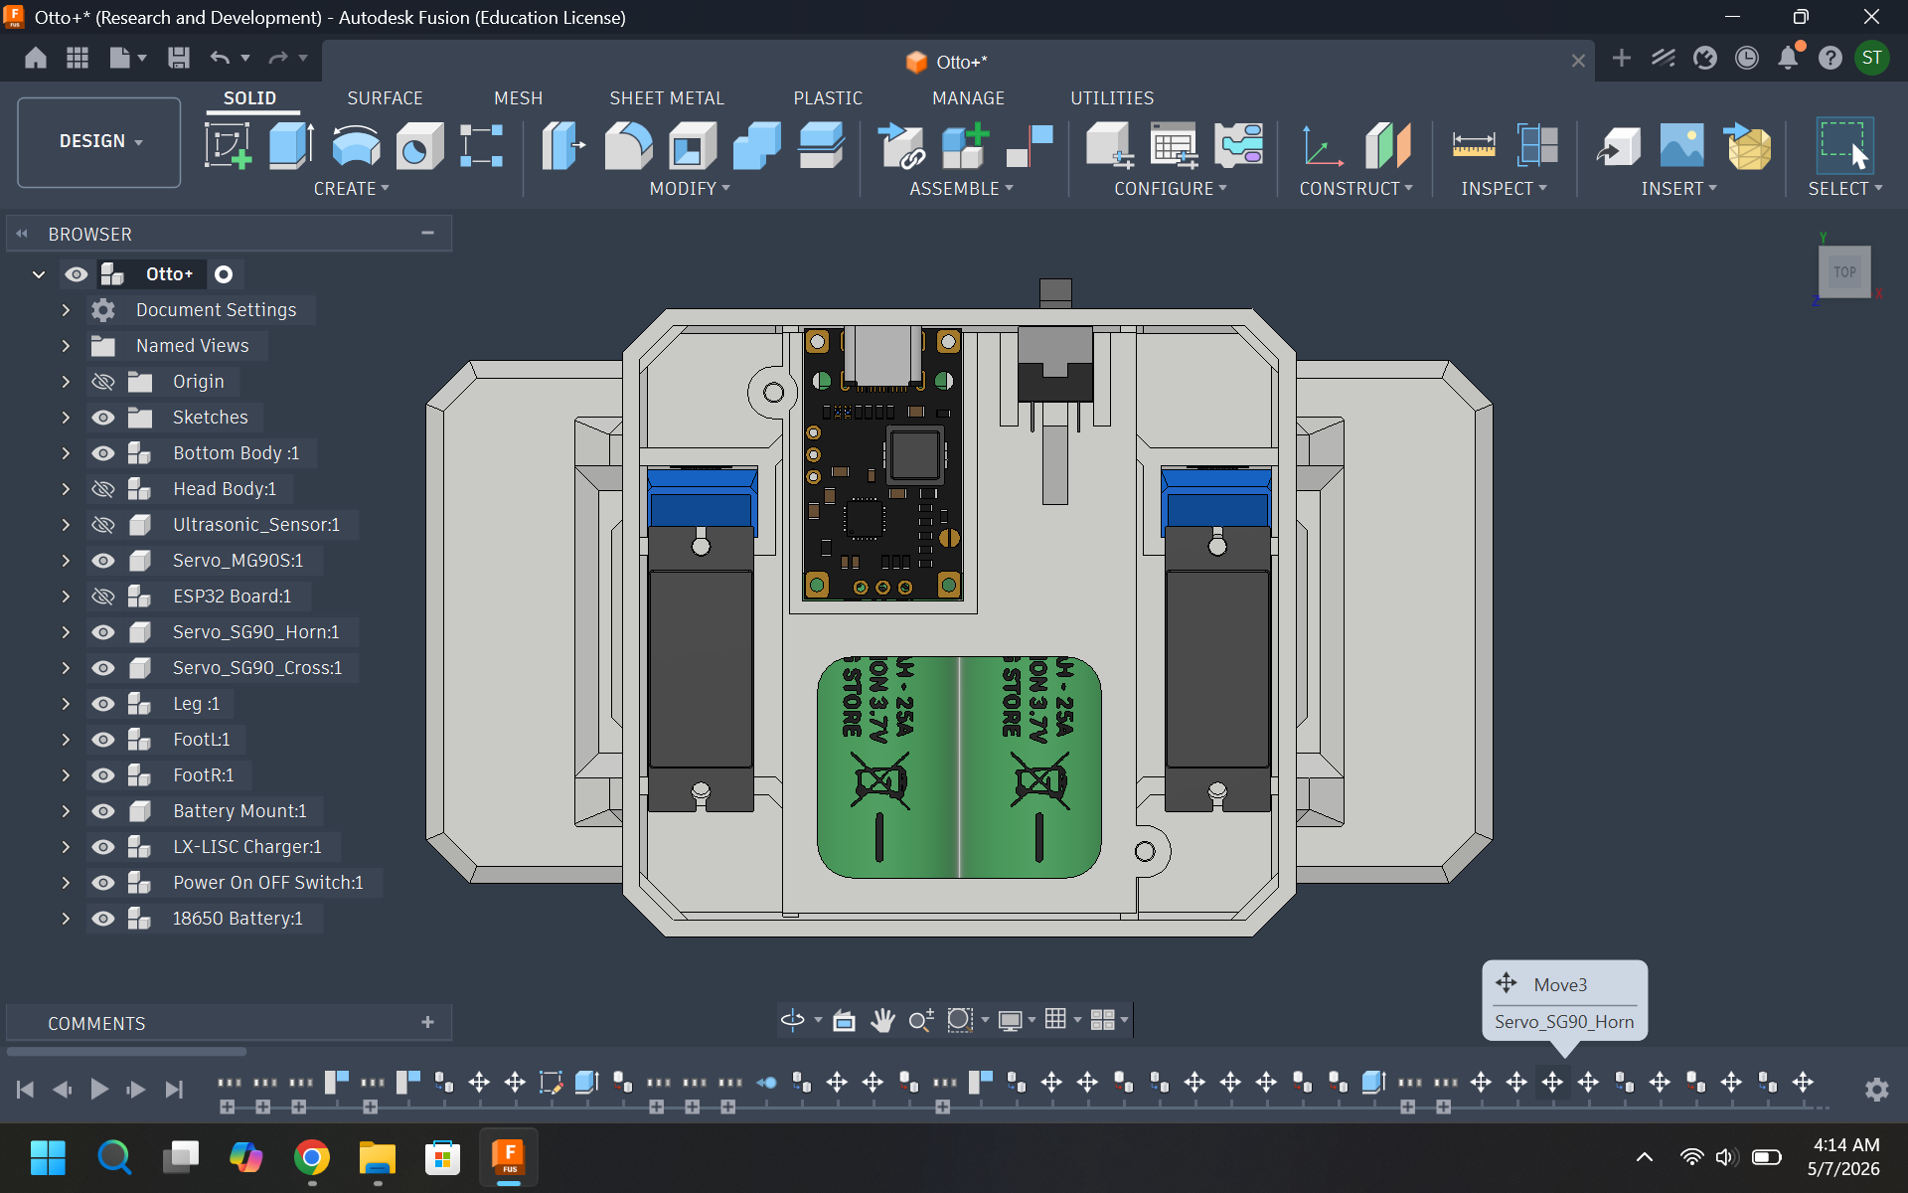This screenshot has width=1908, height=1193.
Task: Play the timeline
Action: coord(99,1090)
